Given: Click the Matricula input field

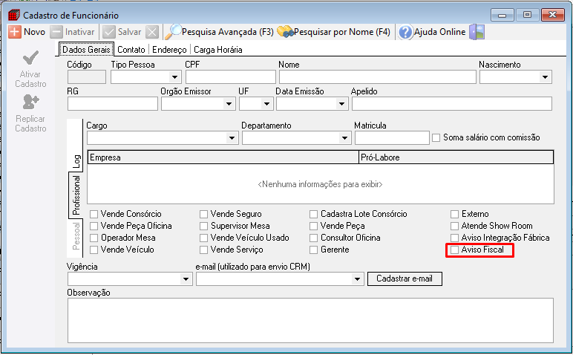Looking at the screenshot, I should (x=392, y=138).
